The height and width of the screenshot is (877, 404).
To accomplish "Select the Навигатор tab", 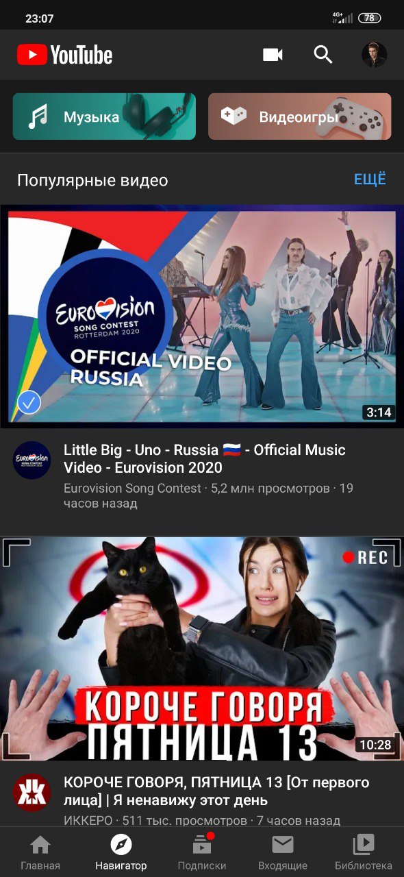I will [121, 852].
